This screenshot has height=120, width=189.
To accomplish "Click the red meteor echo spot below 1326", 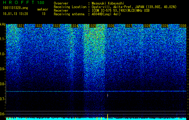I will [108, 96].
